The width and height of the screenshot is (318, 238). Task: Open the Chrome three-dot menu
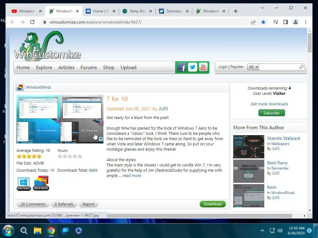[306, 22]
